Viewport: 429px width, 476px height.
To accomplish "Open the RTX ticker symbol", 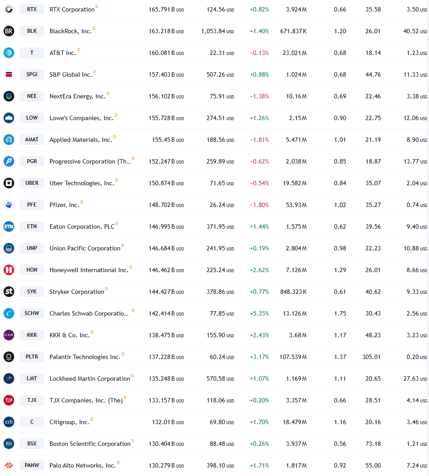I will tap(32, 9).
